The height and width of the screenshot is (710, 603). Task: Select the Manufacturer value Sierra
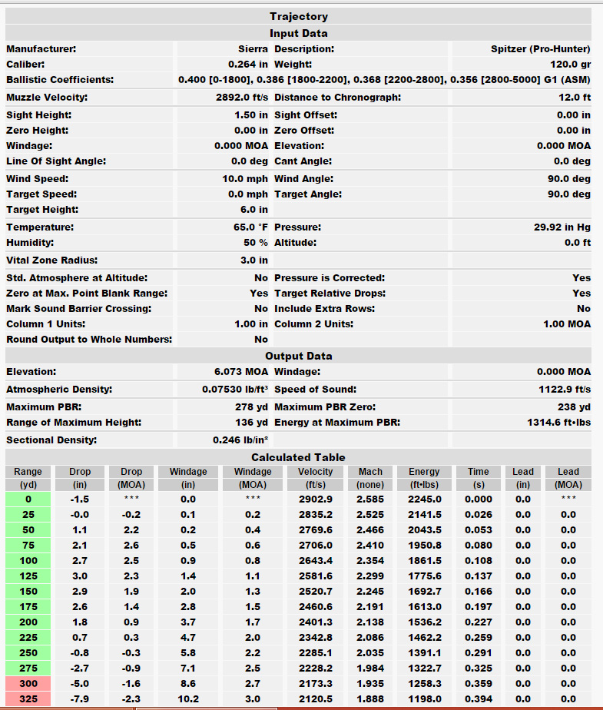pyautogui.click(x=253, y=49)
